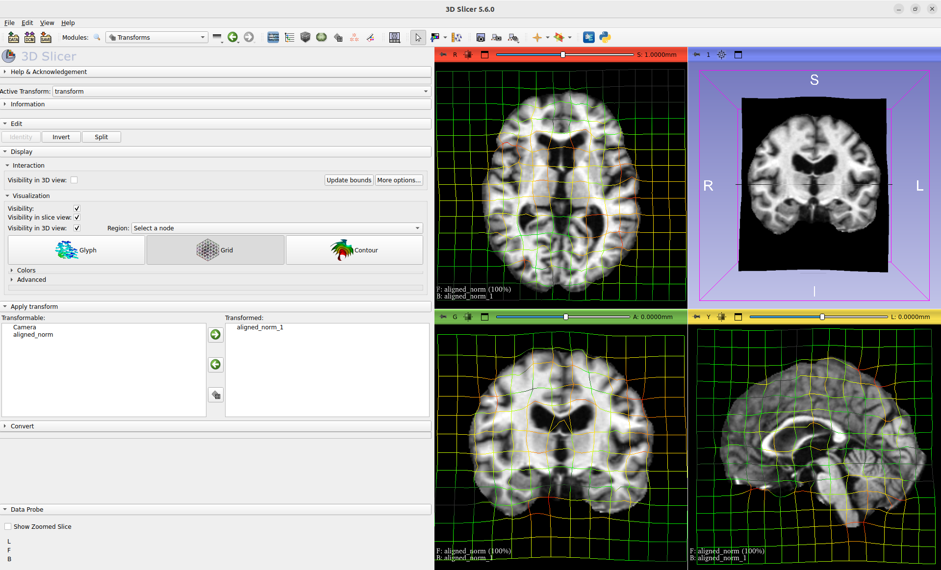Viewport: 941px width, 570px height.
Task: Open the File menu
Action: 9,23
